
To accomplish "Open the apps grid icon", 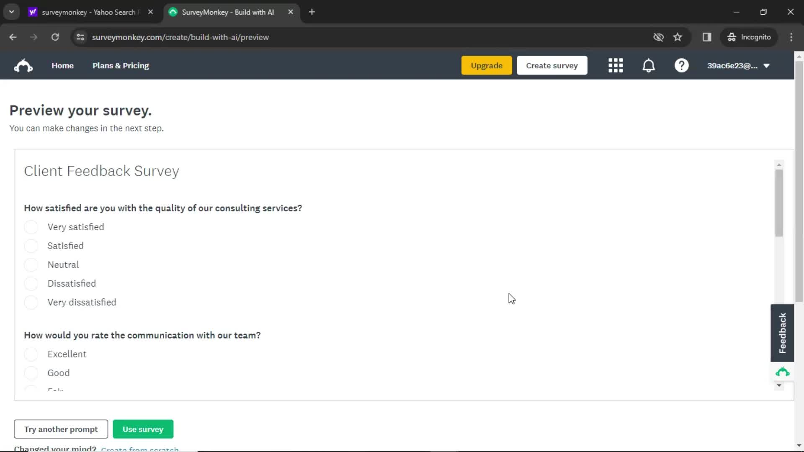I will pos(615,66).
